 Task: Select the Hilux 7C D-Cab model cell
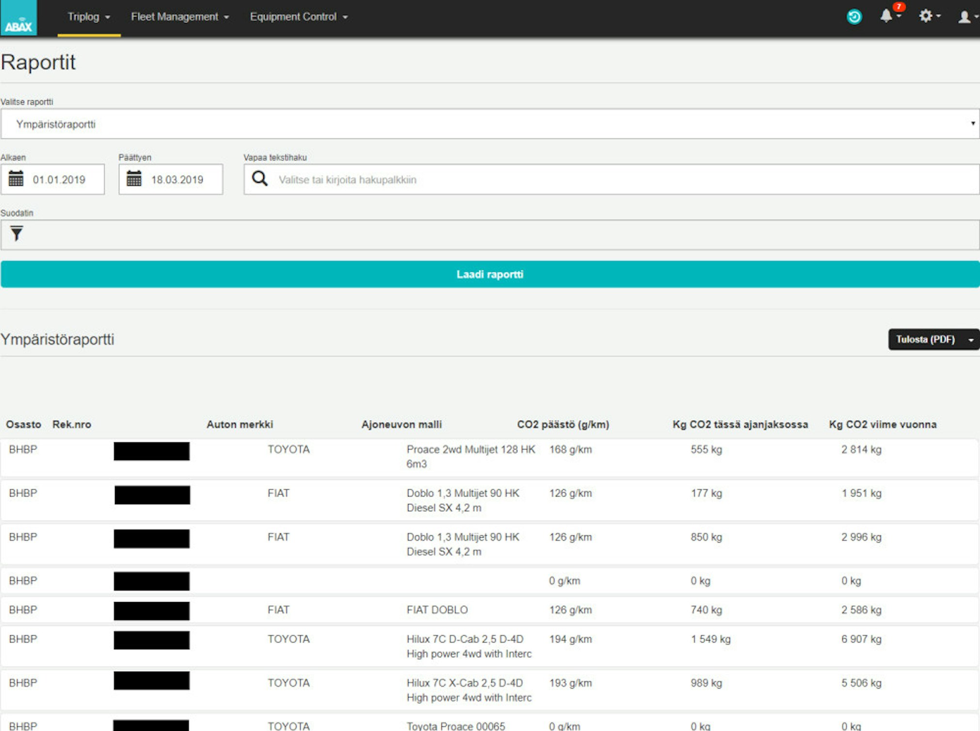[x=469, y=646]
